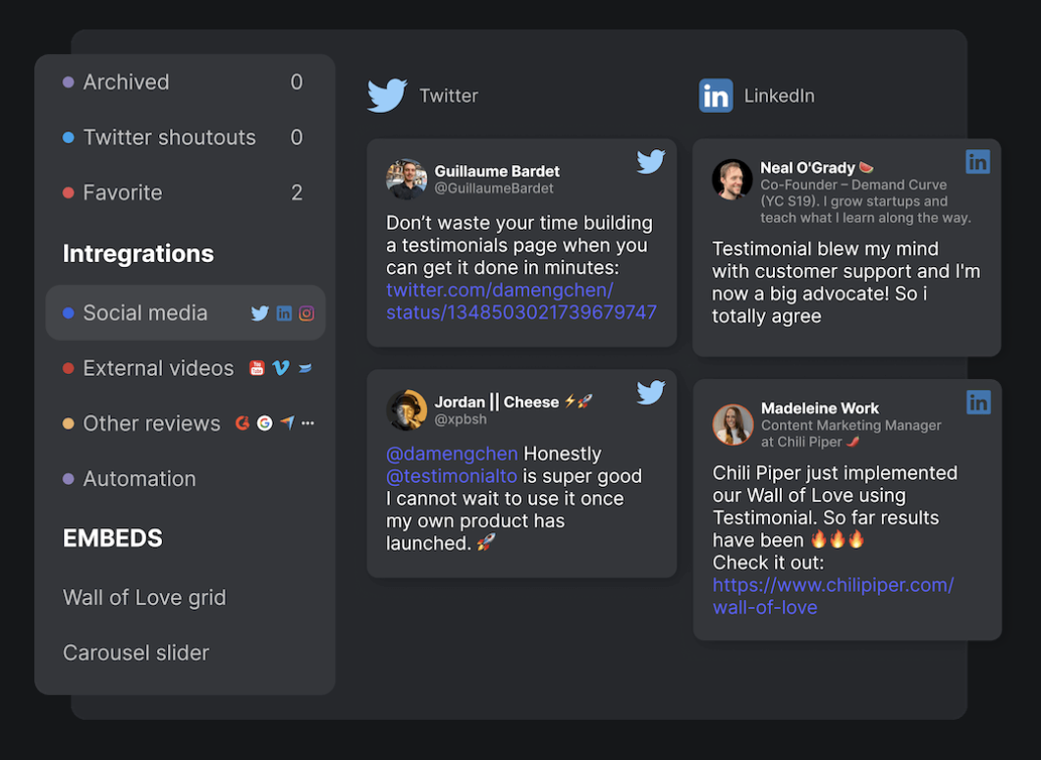Click the Twitter bird on Guillaume Bardet's card
The height and width of the screenshot is (760, 1041).
[650, 161]
